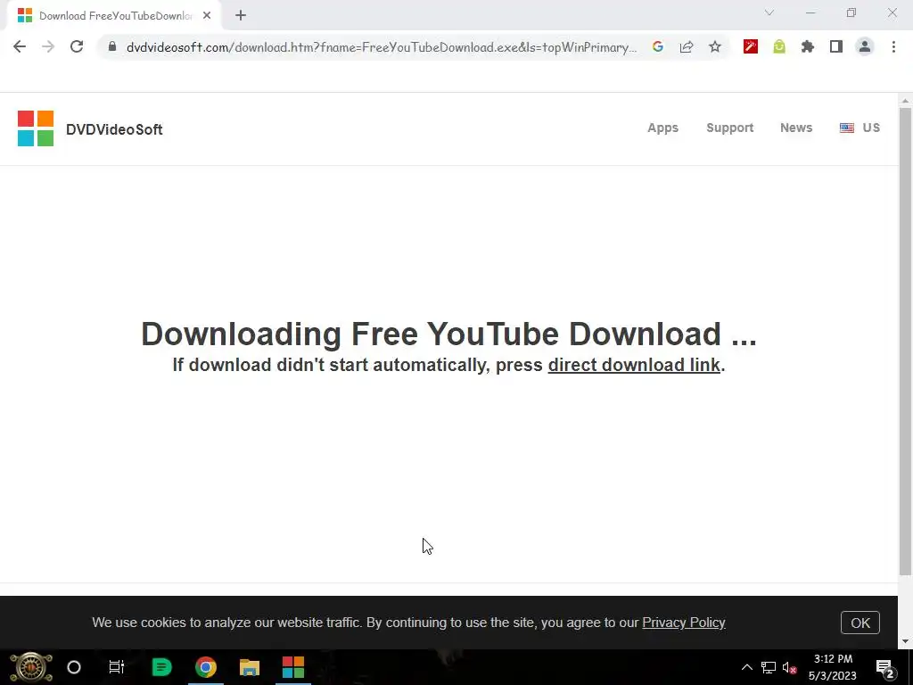Open the Chrome profile avatar
Viewport: 913px width, 685px height.
tap(865, 46)
